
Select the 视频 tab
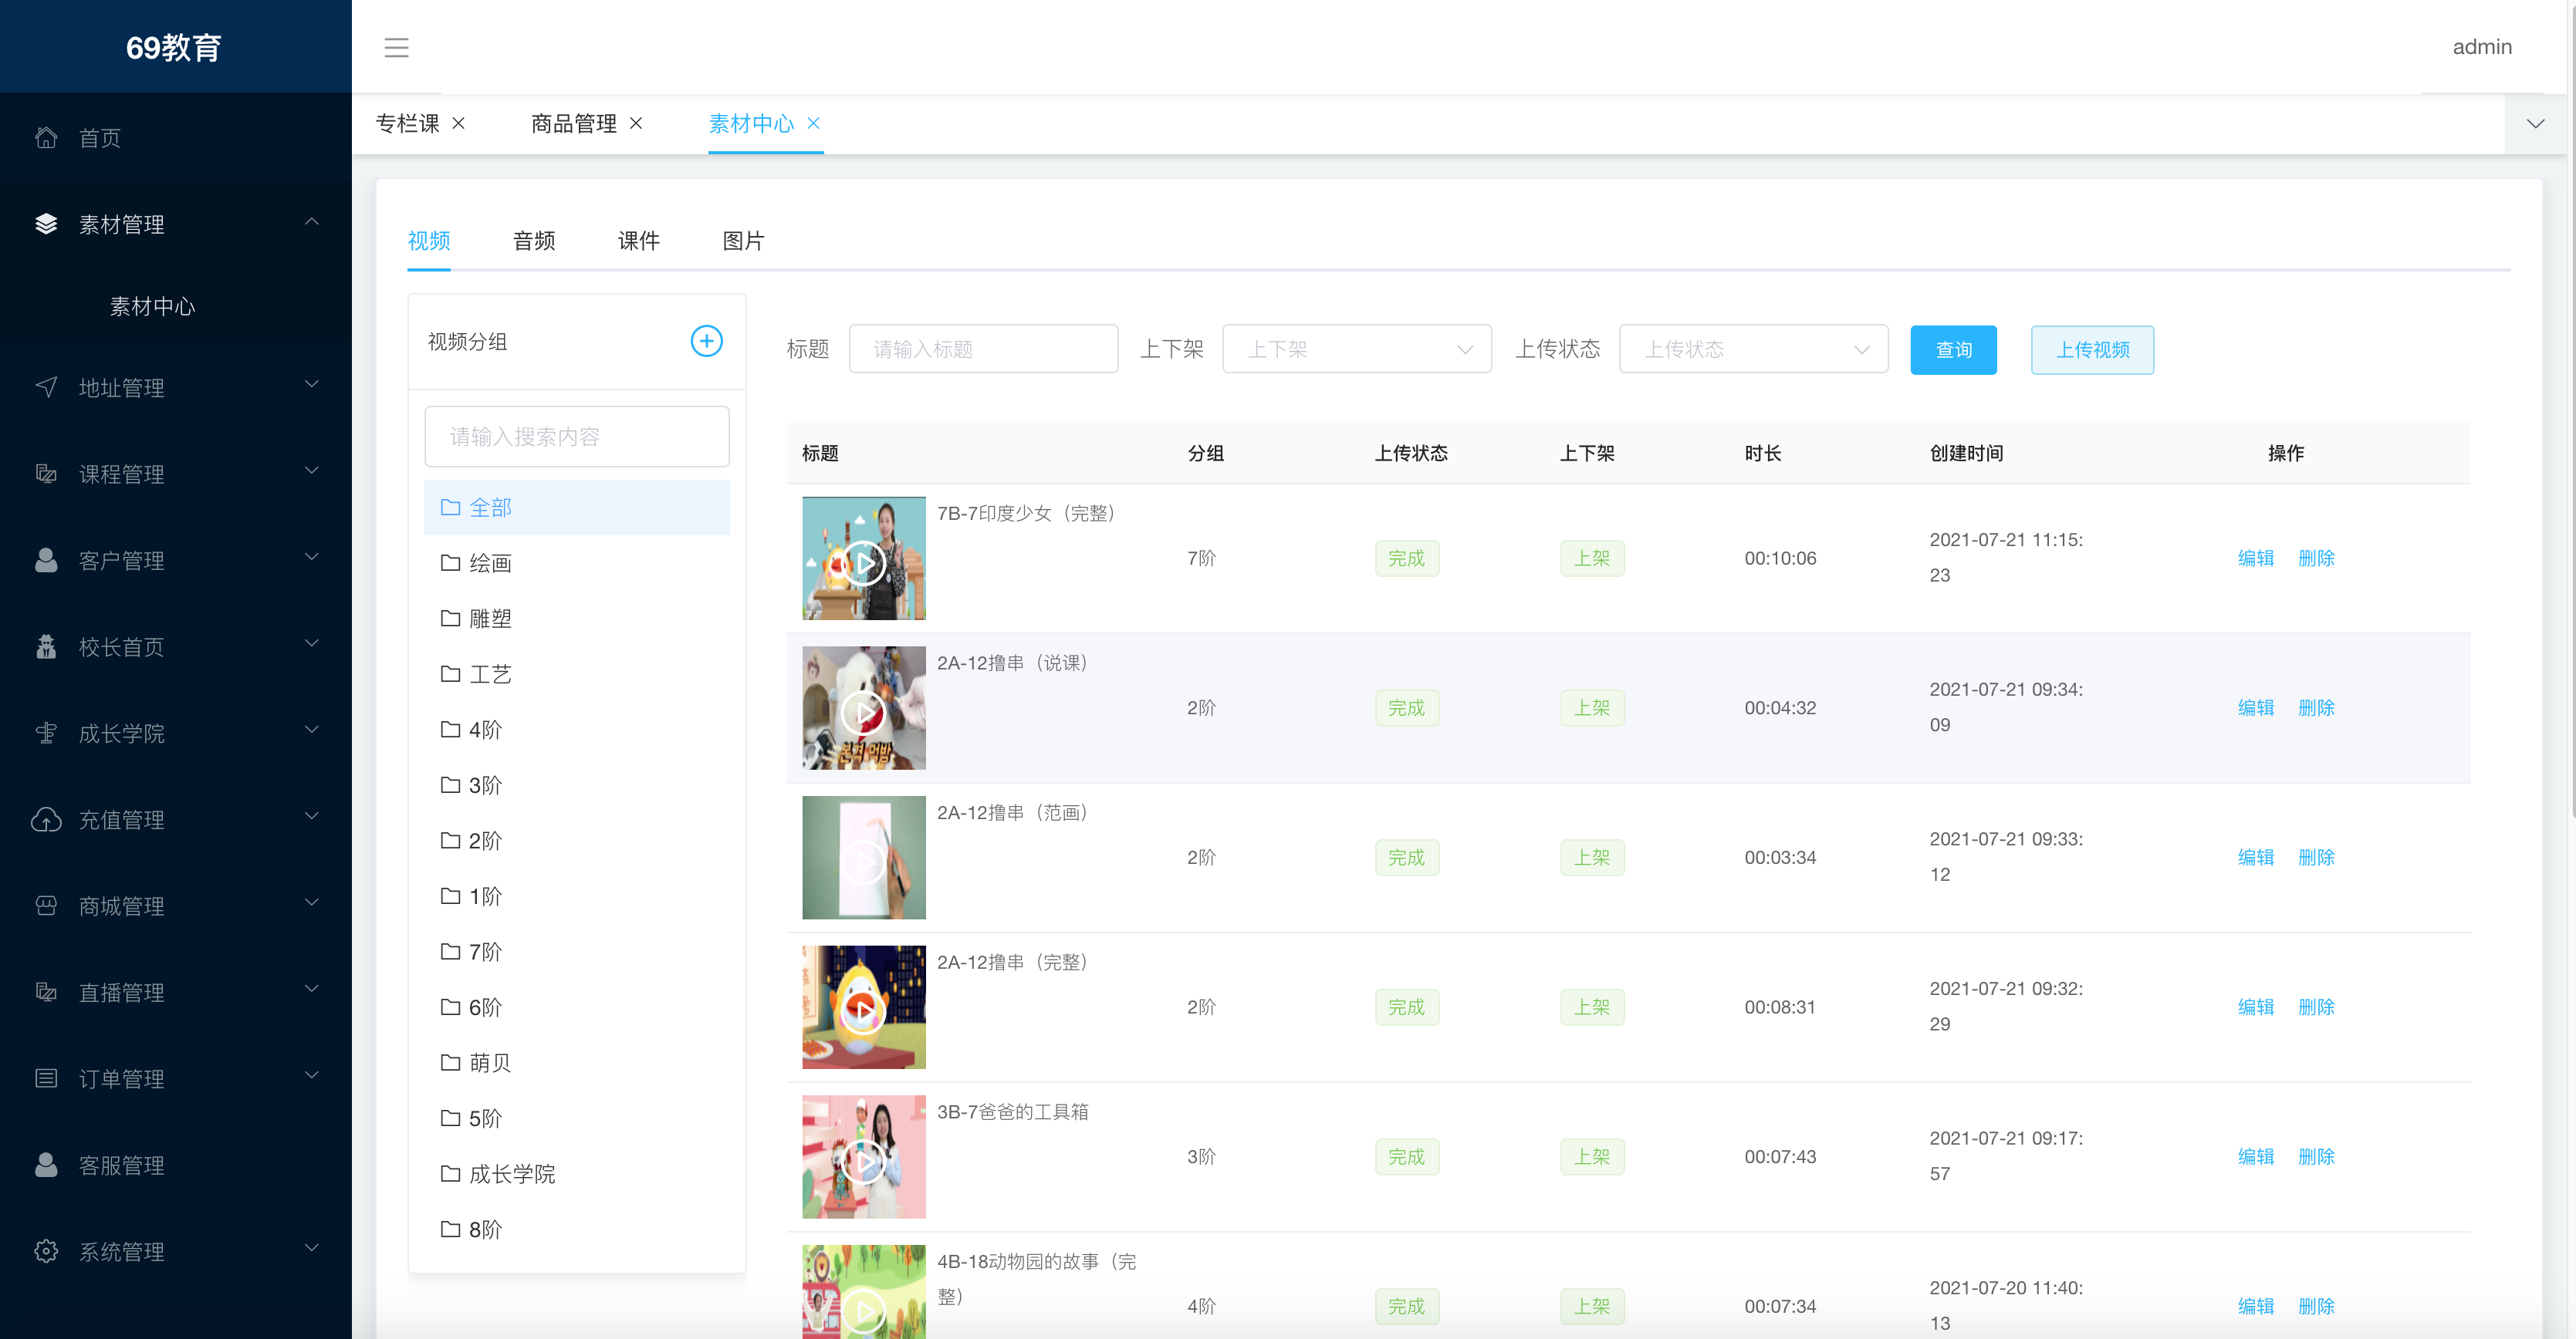point(429,241)
